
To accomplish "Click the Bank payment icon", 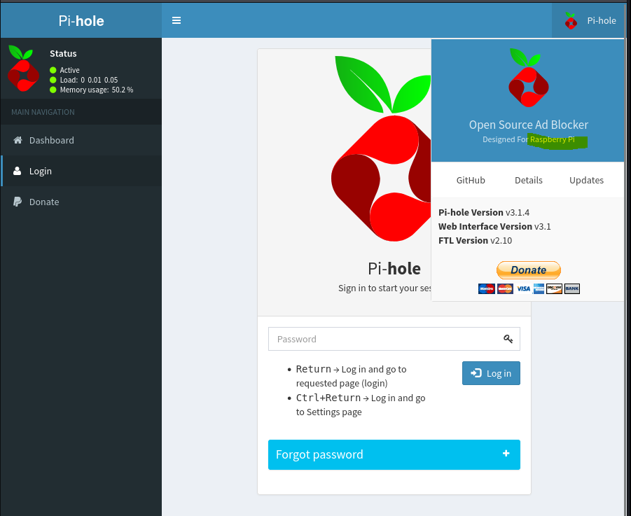I will (x=572, y=288).
